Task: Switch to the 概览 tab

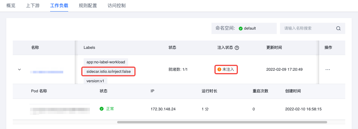Action: click(11, 6)
